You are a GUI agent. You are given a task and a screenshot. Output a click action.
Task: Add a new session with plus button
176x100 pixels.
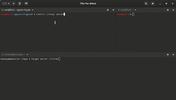pos(14,4)
